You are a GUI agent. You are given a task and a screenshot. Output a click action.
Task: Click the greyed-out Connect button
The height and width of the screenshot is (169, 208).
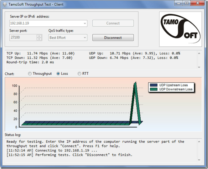pyautogui.click(x=113, y=23)
